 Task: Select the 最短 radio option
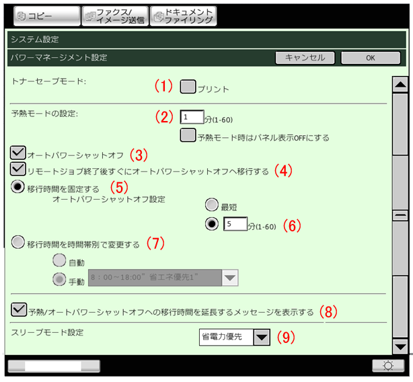point(212,206)
